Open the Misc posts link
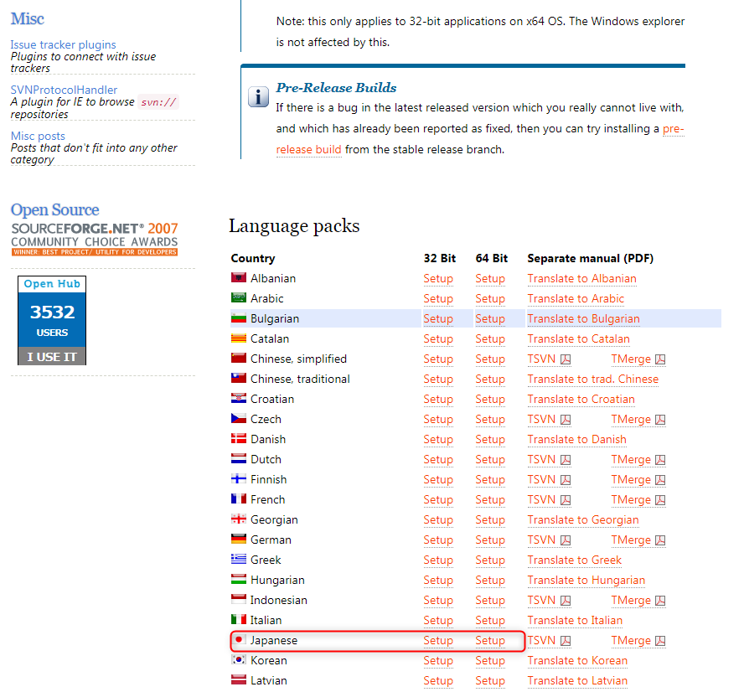The width and height of the screenshot is (744, 692). point(38,136)
